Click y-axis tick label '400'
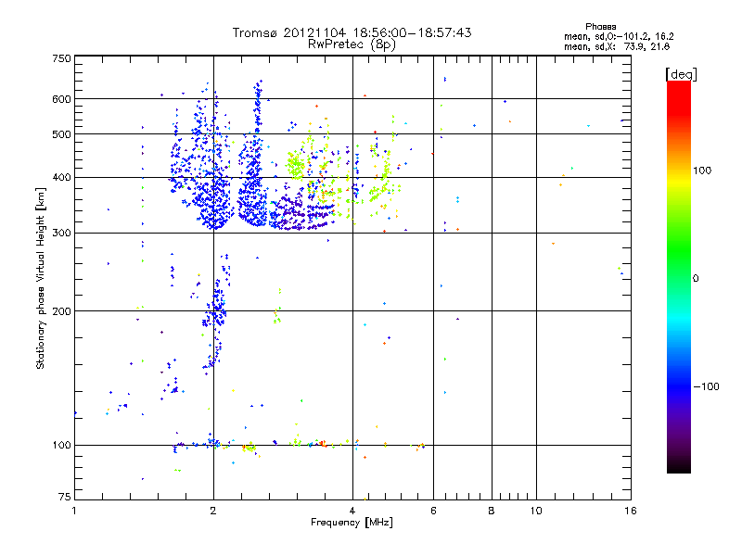Viewport: 742px width, 556px height. tap(62, 178)
